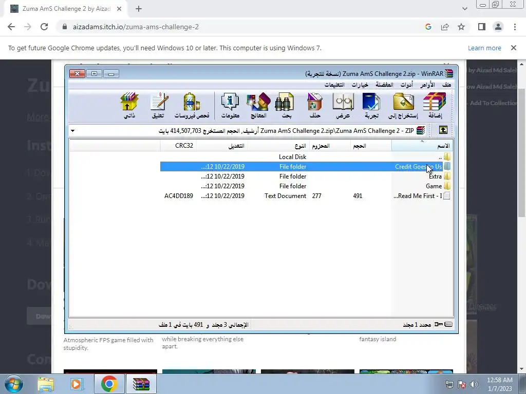Click the Local Disk type cell
The height and width of the screenshot is (394, 526).
pos(292,157)
